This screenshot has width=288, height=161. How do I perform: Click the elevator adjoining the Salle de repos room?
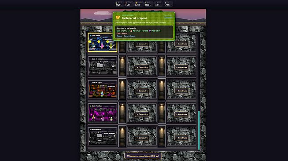[x=122, y=89]
